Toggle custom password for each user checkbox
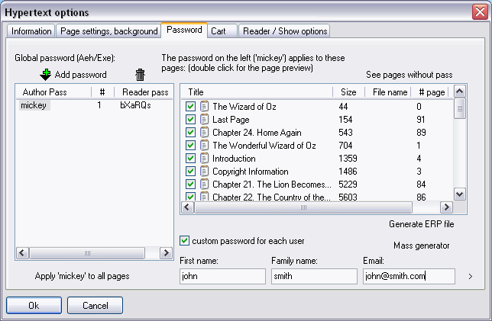This screenshot has width=492, height=321. click(x=185, y=241)
